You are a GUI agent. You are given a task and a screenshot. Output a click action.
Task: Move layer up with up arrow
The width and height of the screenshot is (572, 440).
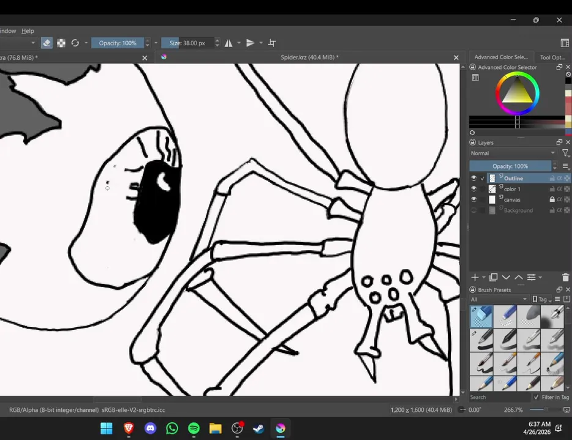point(518,277)
